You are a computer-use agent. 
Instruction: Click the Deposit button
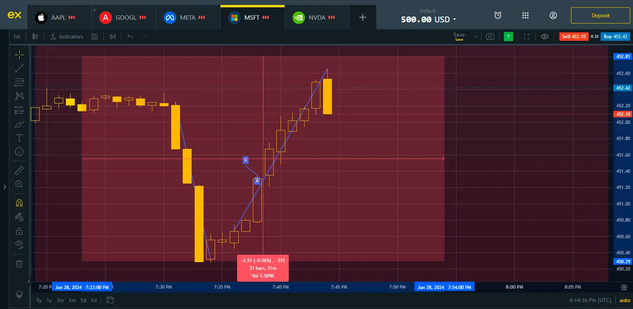(600, 16)
